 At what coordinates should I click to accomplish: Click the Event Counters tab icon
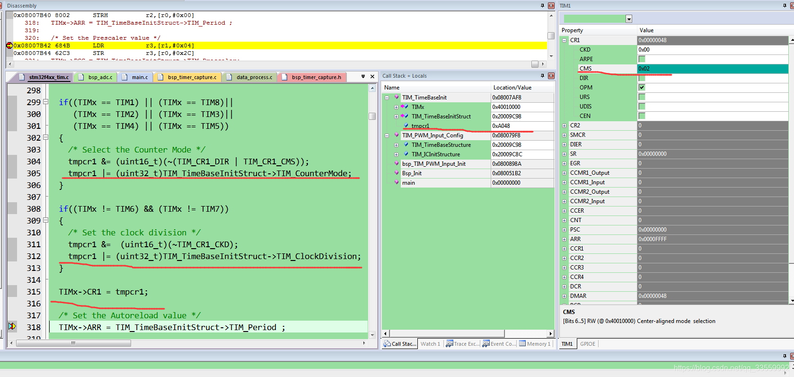point(486,344)
